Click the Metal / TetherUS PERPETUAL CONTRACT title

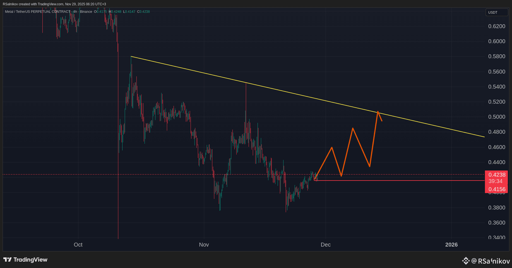[38, 12]
